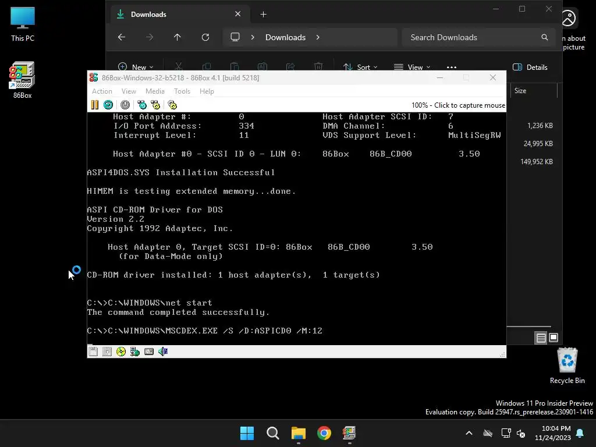Viewport: 596px width, 447px height.
Task: Open taskbar Search
Action: (x=272, y=433)
